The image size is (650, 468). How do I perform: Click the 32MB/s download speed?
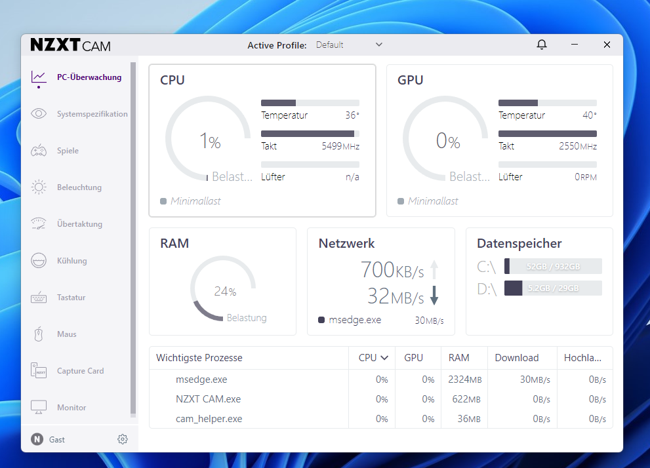tap(396, 296)
